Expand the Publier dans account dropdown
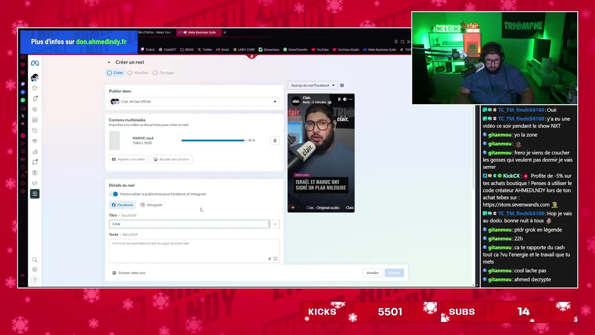This screenshot has height=335, width=595. pos(194,101)
